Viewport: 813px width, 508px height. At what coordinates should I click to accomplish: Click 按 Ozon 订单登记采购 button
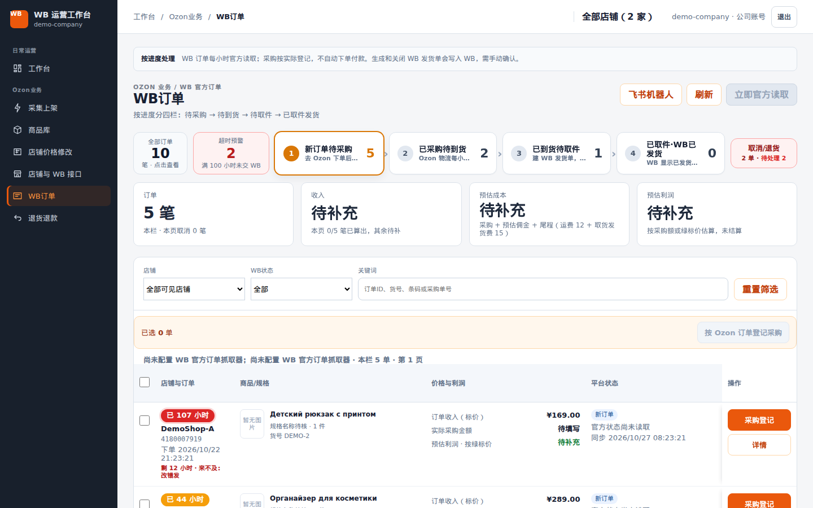tap(743, 333)
